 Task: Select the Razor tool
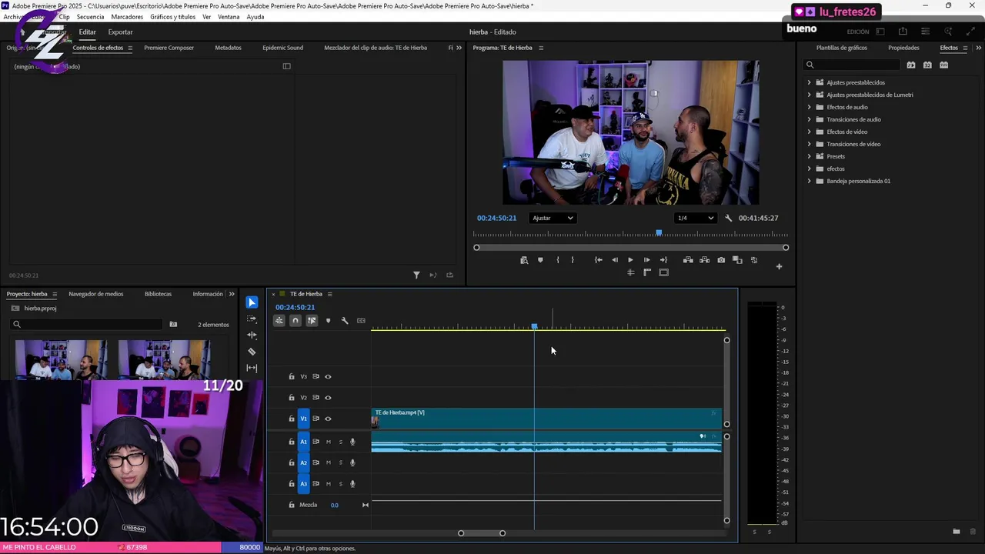[x=252, y=352]
